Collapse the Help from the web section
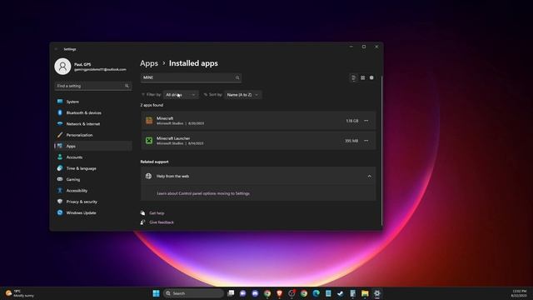The image size is (533, 300). 369,176
